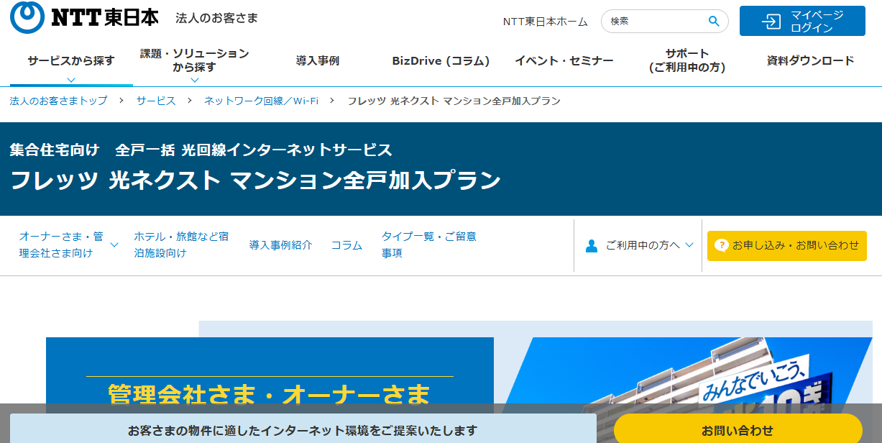Screen dimensions: 882x443
Task: Open BizDrive (コラム) menu item
Action: pyautogui.click(x=441, y=61)
